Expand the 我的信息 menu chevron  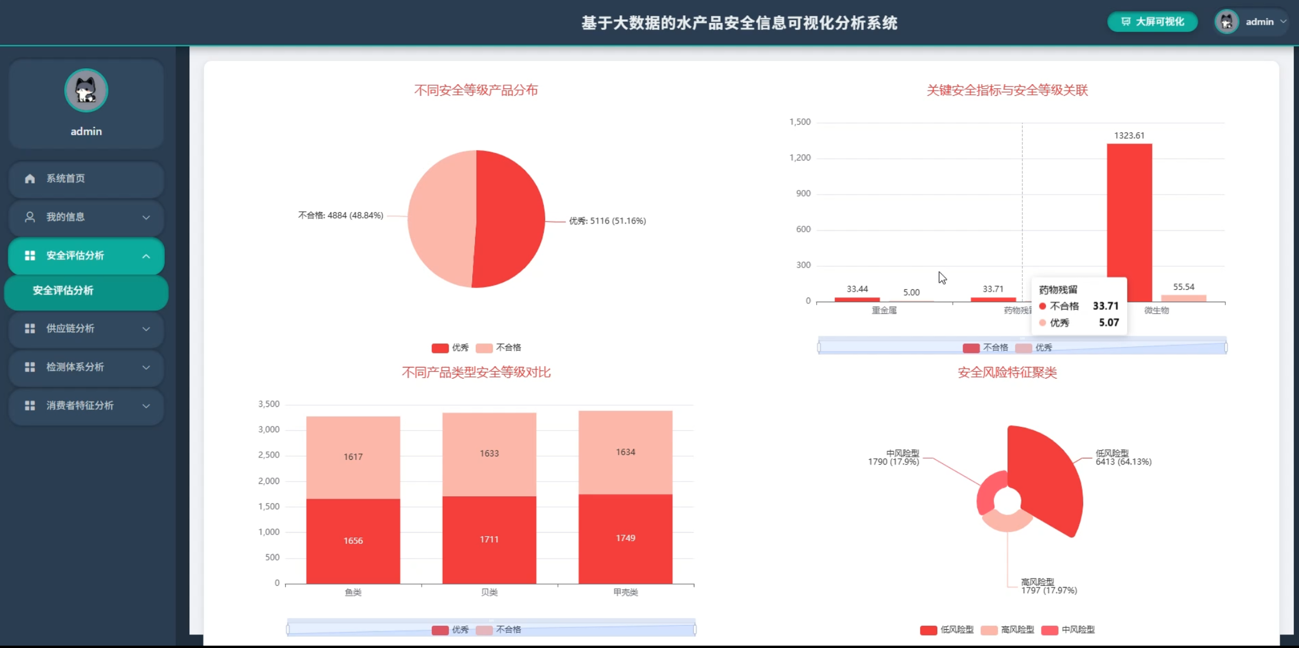[x=146, y=218]
